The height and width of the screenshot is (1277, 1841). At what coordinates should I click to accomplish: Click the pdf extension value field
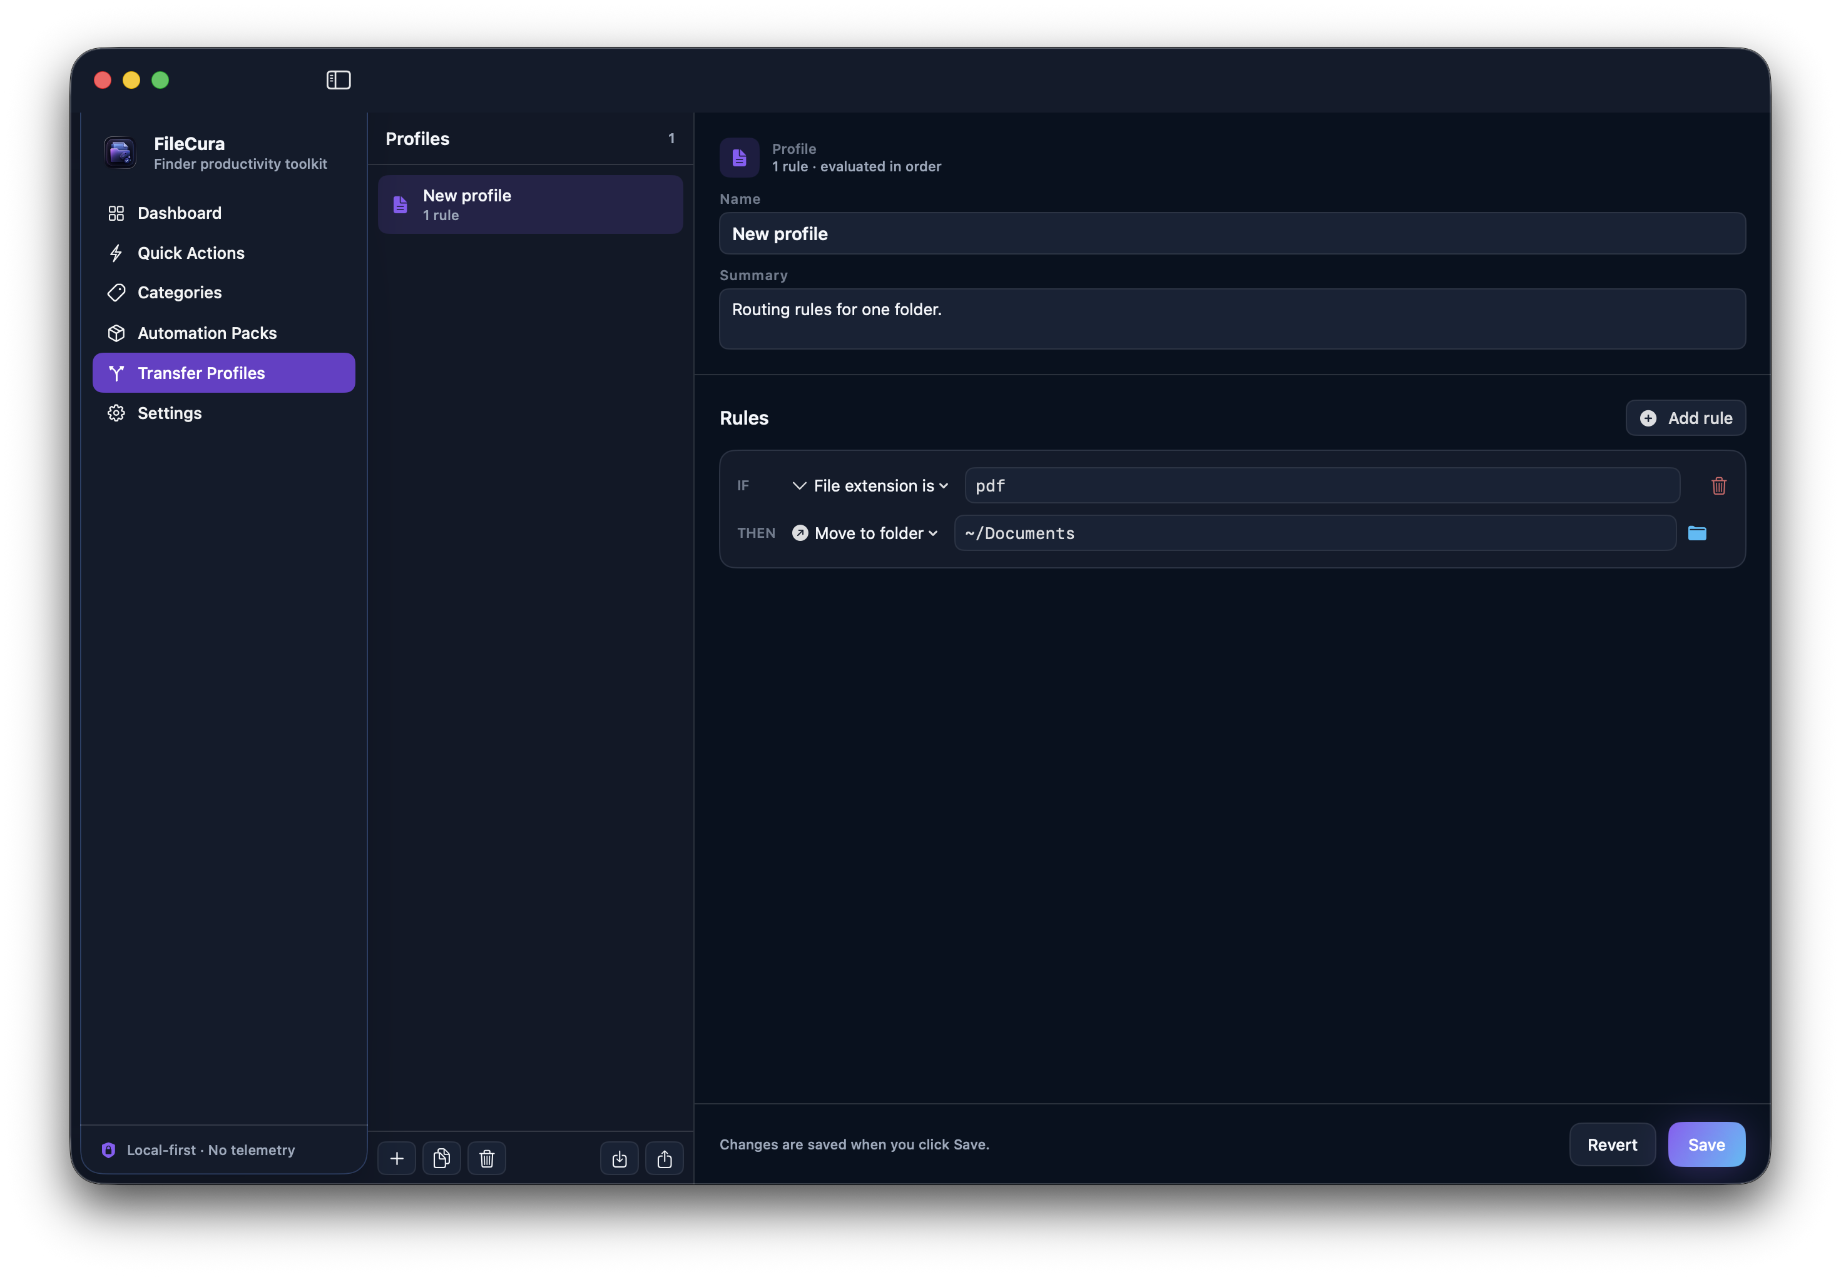(1322, 486)
